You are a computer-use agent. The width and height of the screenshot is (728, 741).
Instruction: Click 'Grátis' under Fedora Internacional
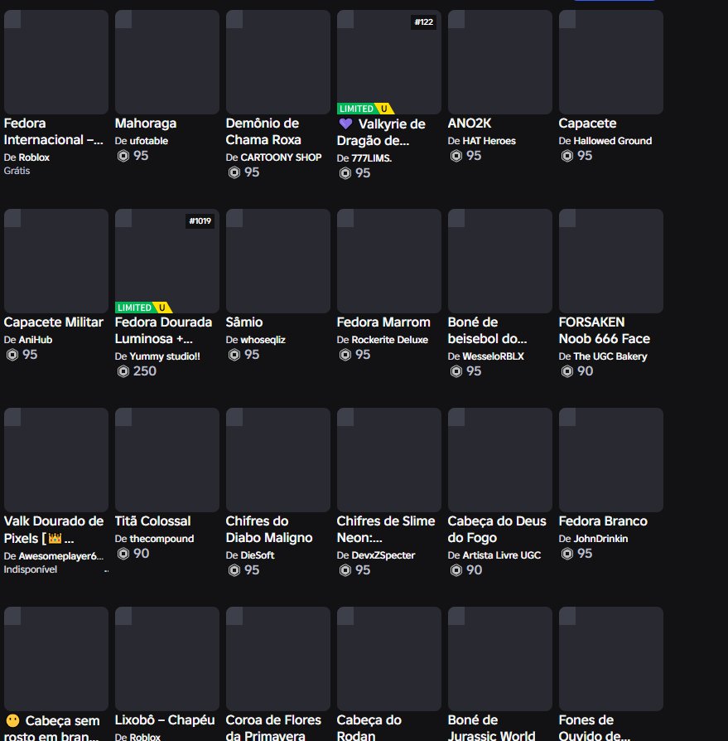pos(17,171)
